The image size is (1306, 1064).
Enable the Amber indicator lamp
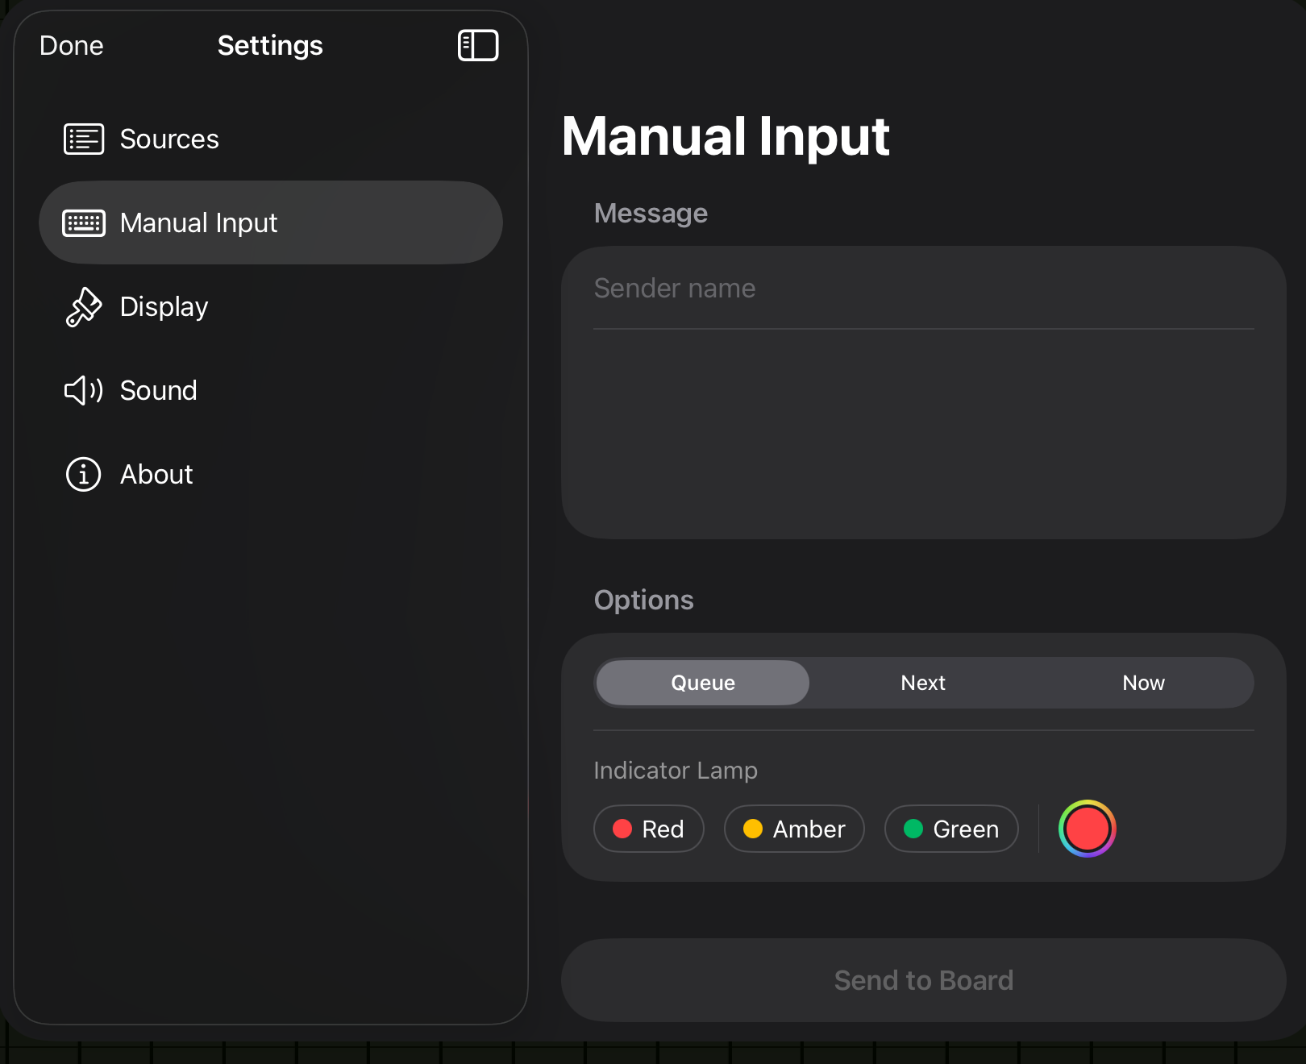(x=794, y=829)
